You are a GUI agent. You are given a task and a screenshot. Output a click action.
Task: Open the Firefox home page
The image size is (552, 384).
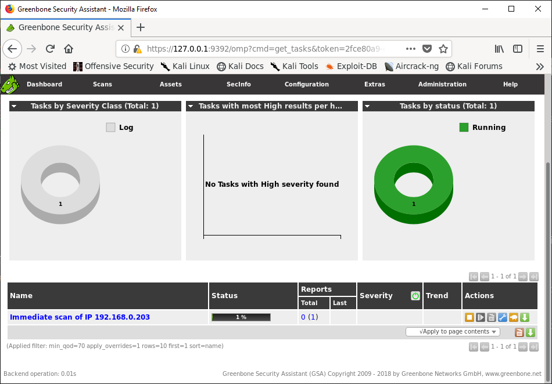pyautogui.click(x=69, y=49)
